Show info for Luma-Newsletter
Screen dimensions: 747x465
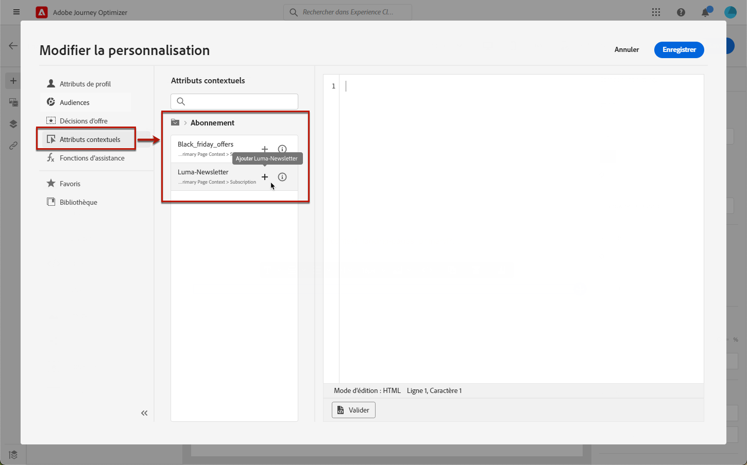[282, 177]
